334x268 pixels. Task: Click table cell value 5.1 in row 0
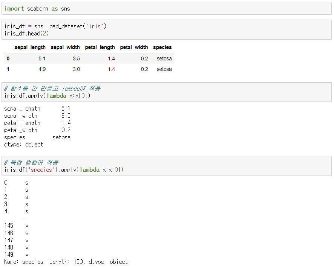click(42, 59)
